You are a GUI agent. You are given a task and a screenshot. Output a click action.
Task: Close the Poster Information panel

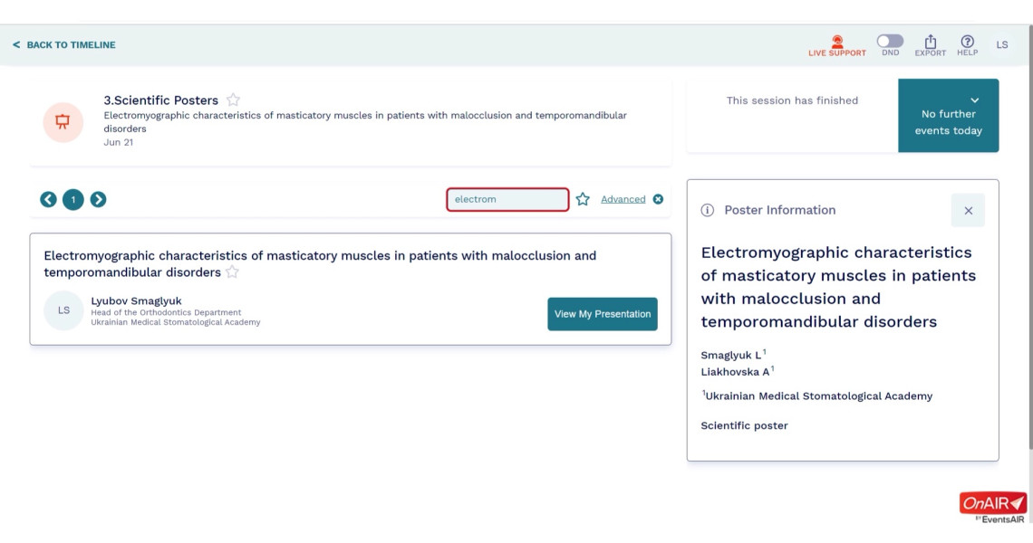point(968,211)
